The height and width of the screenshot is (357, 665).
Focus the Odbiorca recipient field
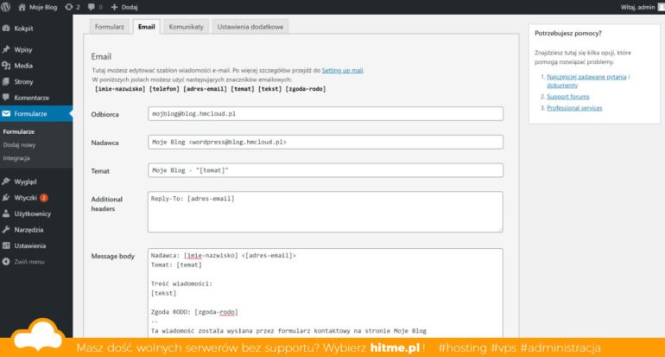coord(326,114)
